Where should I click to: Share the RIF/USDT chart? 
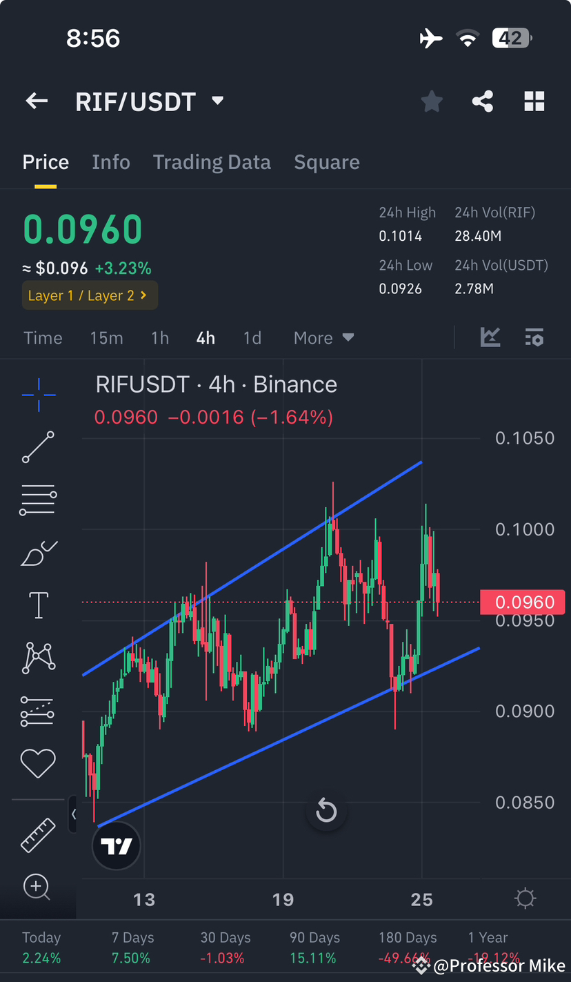[482, 101]
